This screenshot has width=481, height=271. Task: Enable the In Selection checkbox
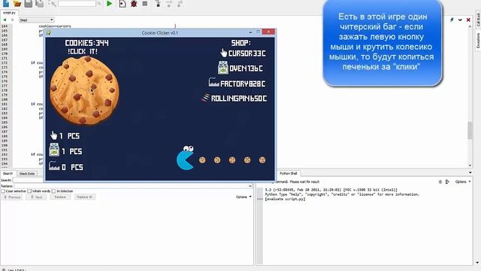point(53,191)
